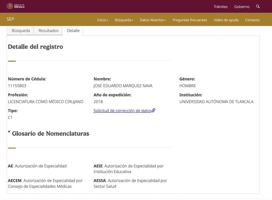Go to the Gobierno header link
This screenshot has width=272, height=200.
pos(242,7)
